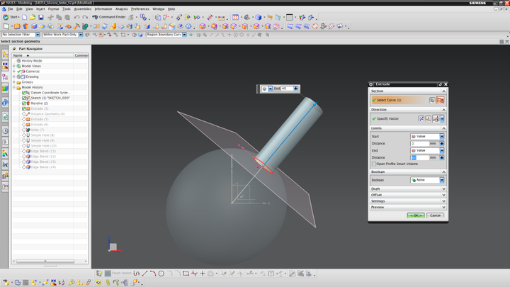The height and width of the screenshot is (287, 510).
Task: Click the Start Distance input field
Action: [x=419, y=143]
